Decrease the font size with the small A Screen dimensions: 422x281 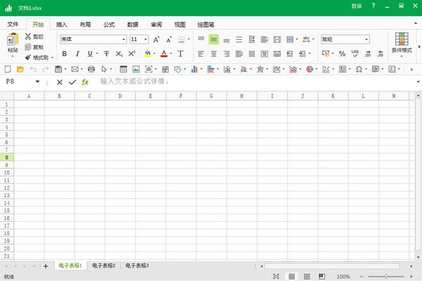[x=169, y=39]
